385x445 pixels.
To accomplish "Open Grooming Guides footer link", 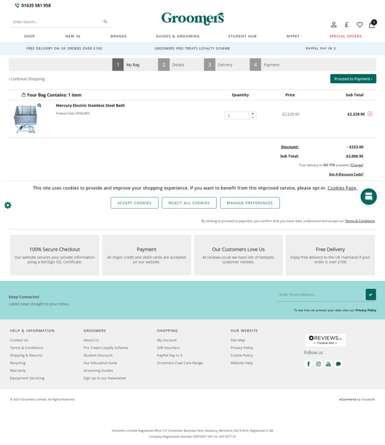I will 98,371.
